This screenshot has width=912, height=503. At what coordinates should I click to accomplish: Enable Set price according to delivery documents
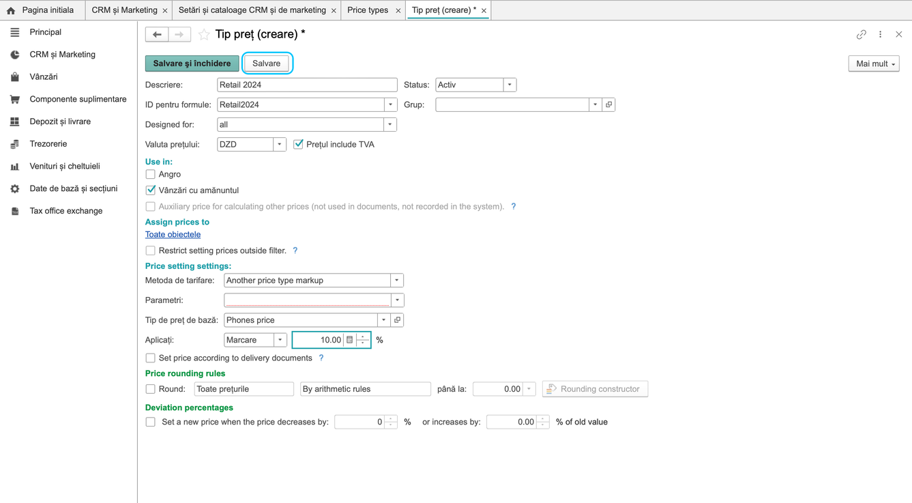click(x=150, y=358)
